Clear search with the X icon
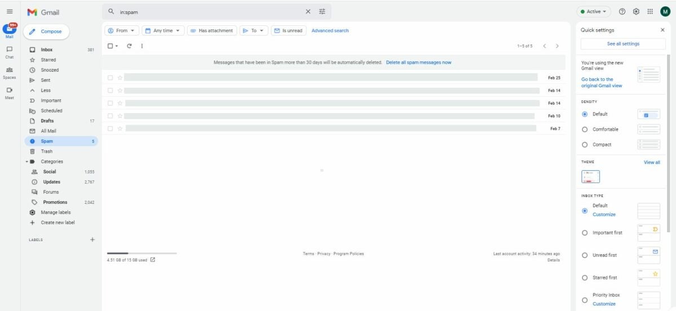 (x=308, y=11)
